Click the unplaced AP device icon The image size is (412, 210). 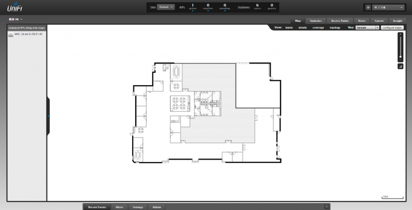pos(10,35)
